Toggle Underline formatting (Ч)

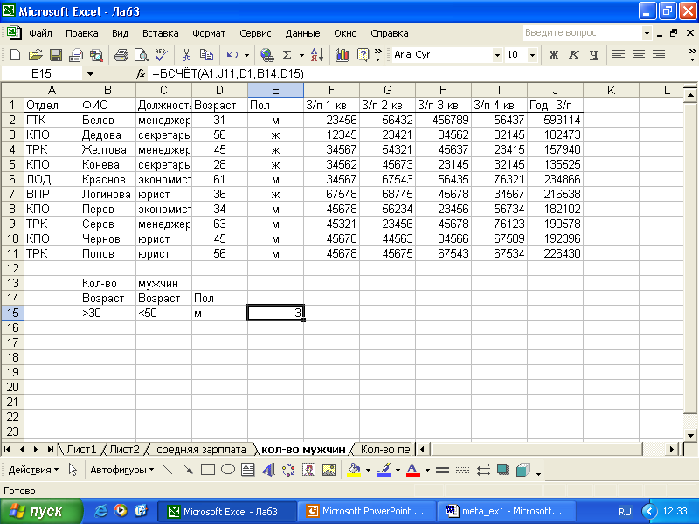click(x=593, y=55)
